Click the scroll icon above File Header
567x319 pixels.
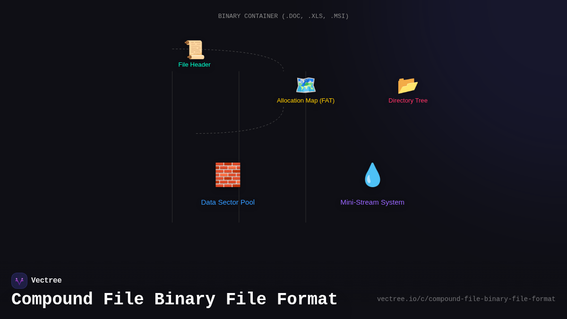(194, 49)
